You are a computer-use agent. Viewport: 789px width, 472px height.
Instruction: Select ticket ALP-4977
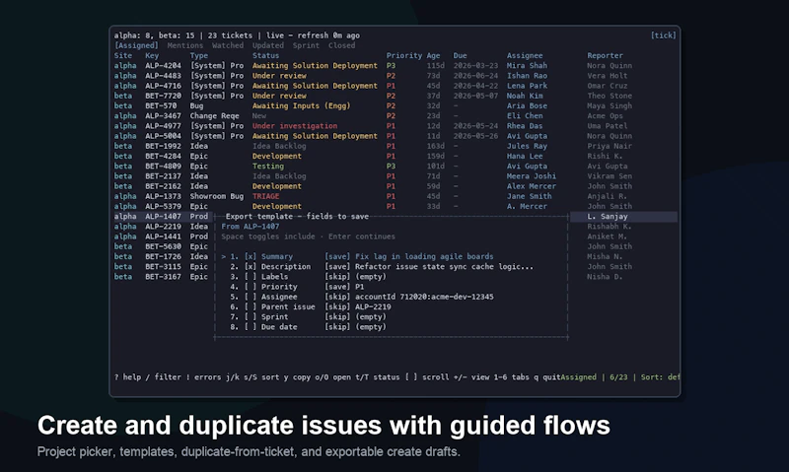point(163,126)
